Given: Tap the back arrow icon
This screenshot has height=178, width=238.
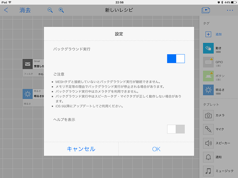Looking at the screenshot, I should [6, 10].
